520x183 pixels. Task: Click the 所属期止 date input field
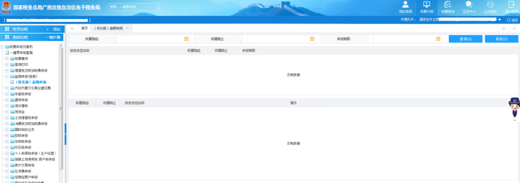tap(281, 39)
